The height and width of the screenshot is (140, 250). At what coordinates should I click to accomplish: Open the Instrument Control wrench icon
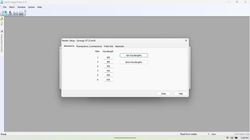click(2, 31)
